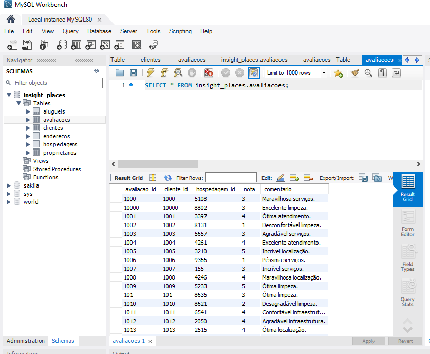
Task: Toggle invisible characters pilcrow icon
Action: click(x=382, y=72)
